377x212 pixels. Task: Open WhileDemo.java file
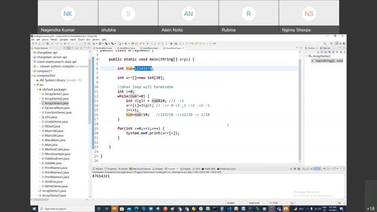[x=56, y=186]
